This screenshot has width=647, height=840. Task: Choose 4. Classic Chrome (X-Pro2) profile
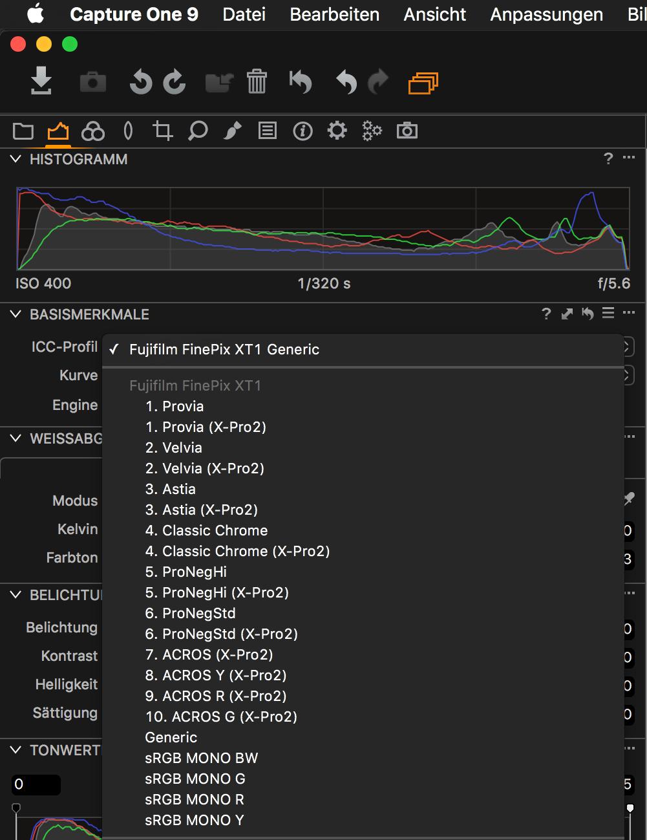(x=363, y=551)
